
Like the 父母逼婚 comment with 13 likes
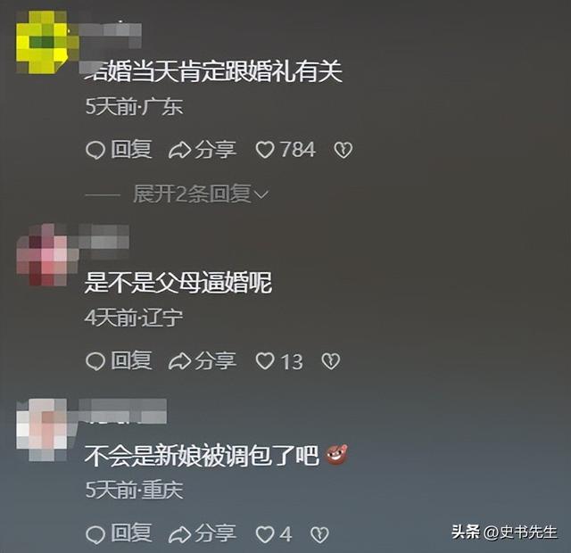point(279,361)
